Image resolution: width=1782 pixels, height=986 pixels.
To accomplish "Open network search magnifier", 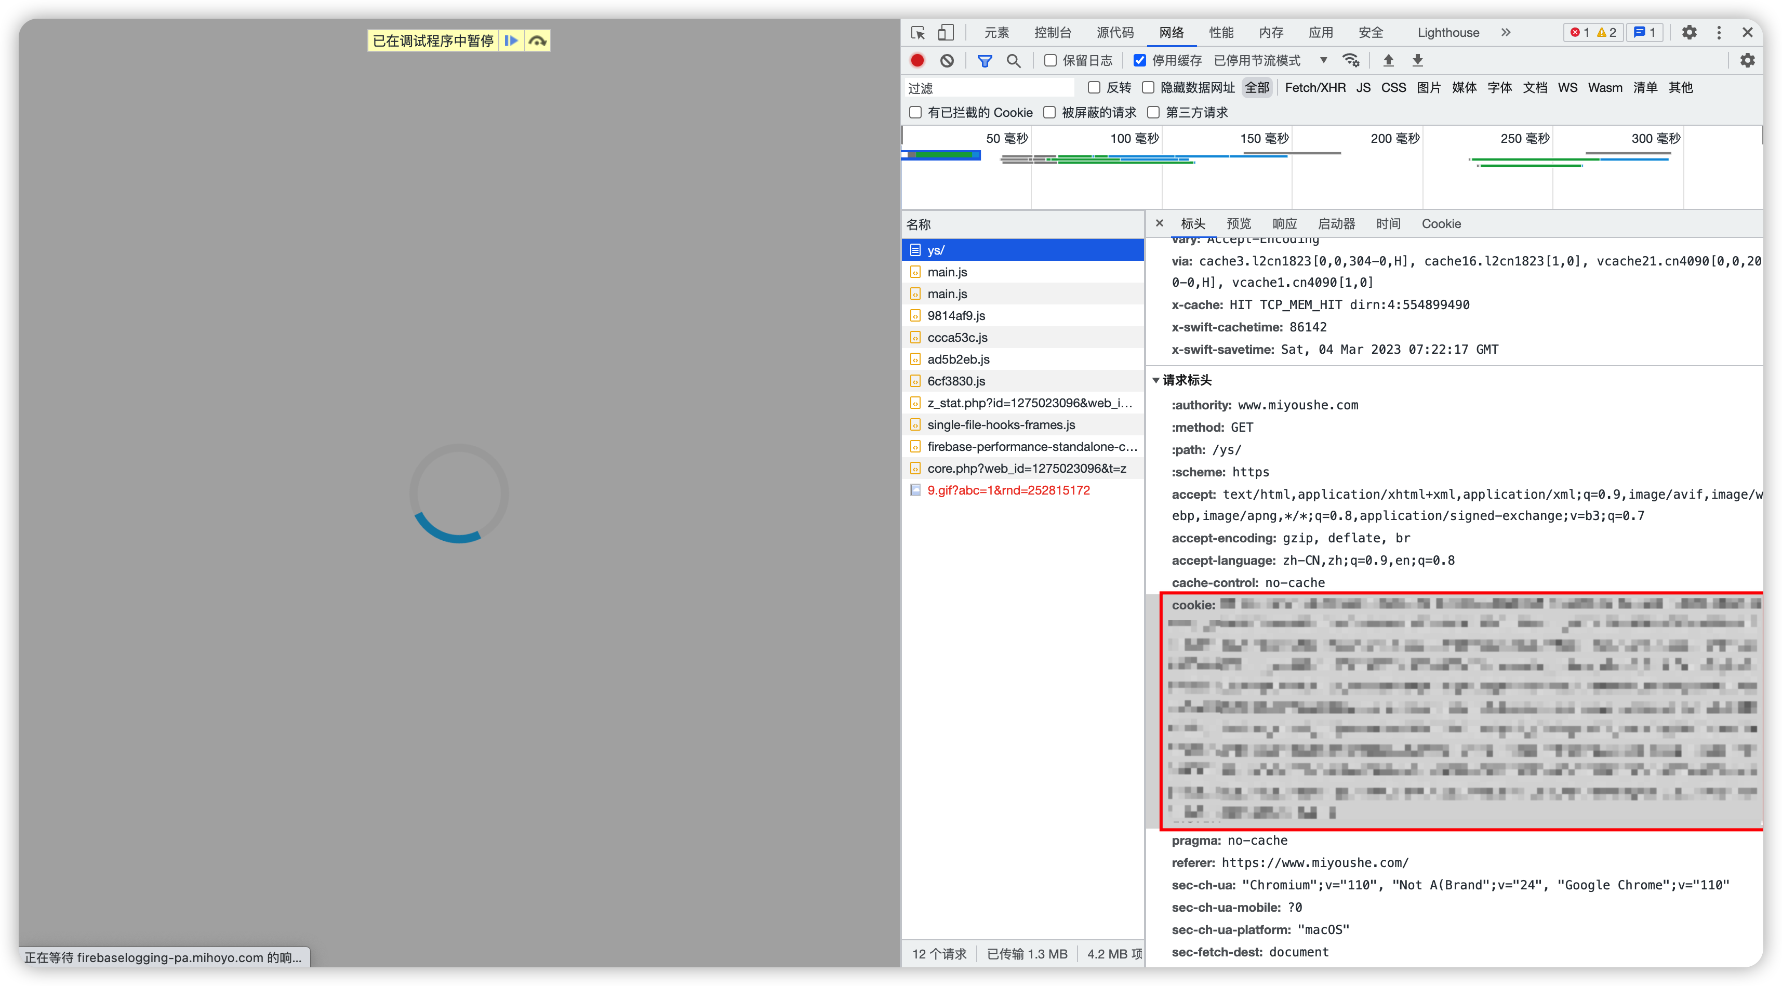I will [x=1014, y=61].
